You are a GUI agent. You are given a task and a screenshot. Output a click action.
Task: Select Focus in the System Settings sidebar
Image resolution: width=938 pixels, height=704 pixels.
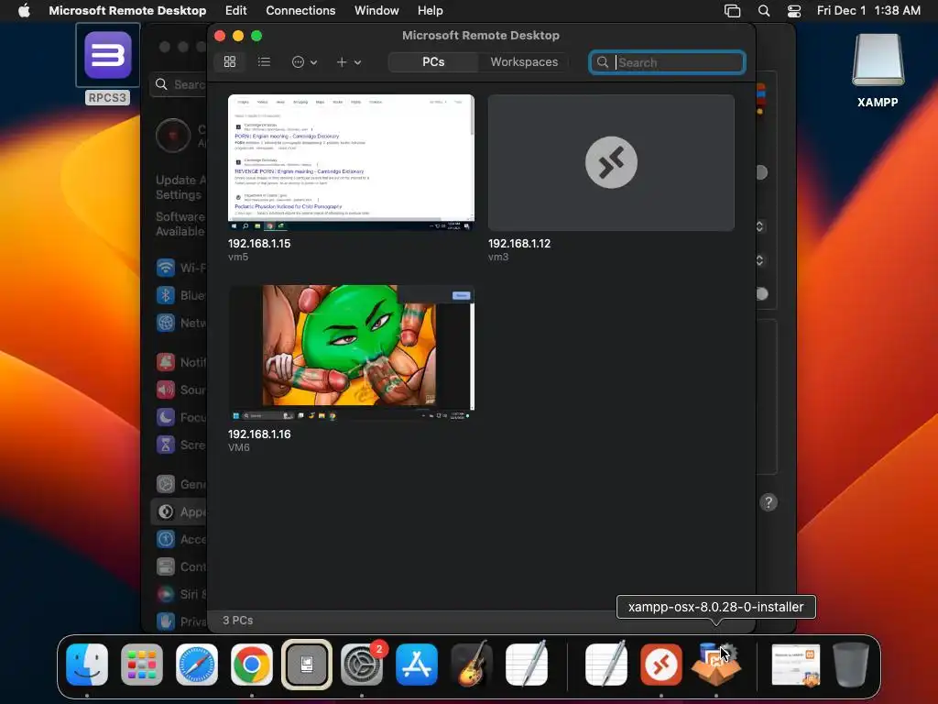[180, 417]
